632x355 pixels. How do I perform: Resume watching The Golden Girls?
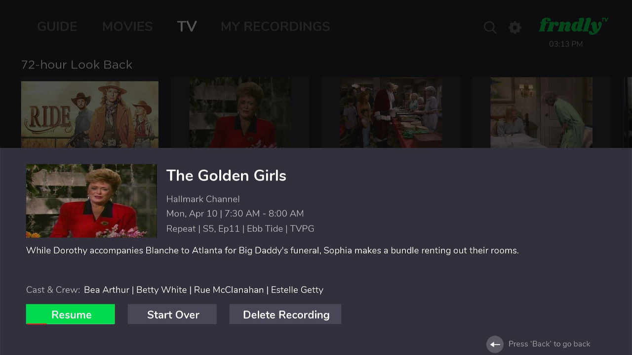click(x=70, y=314)
